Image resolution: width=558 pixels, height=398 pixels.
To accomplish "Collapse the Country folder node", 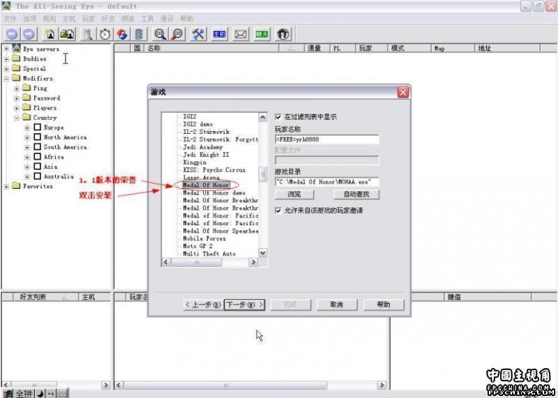I will tap(17, 118).
